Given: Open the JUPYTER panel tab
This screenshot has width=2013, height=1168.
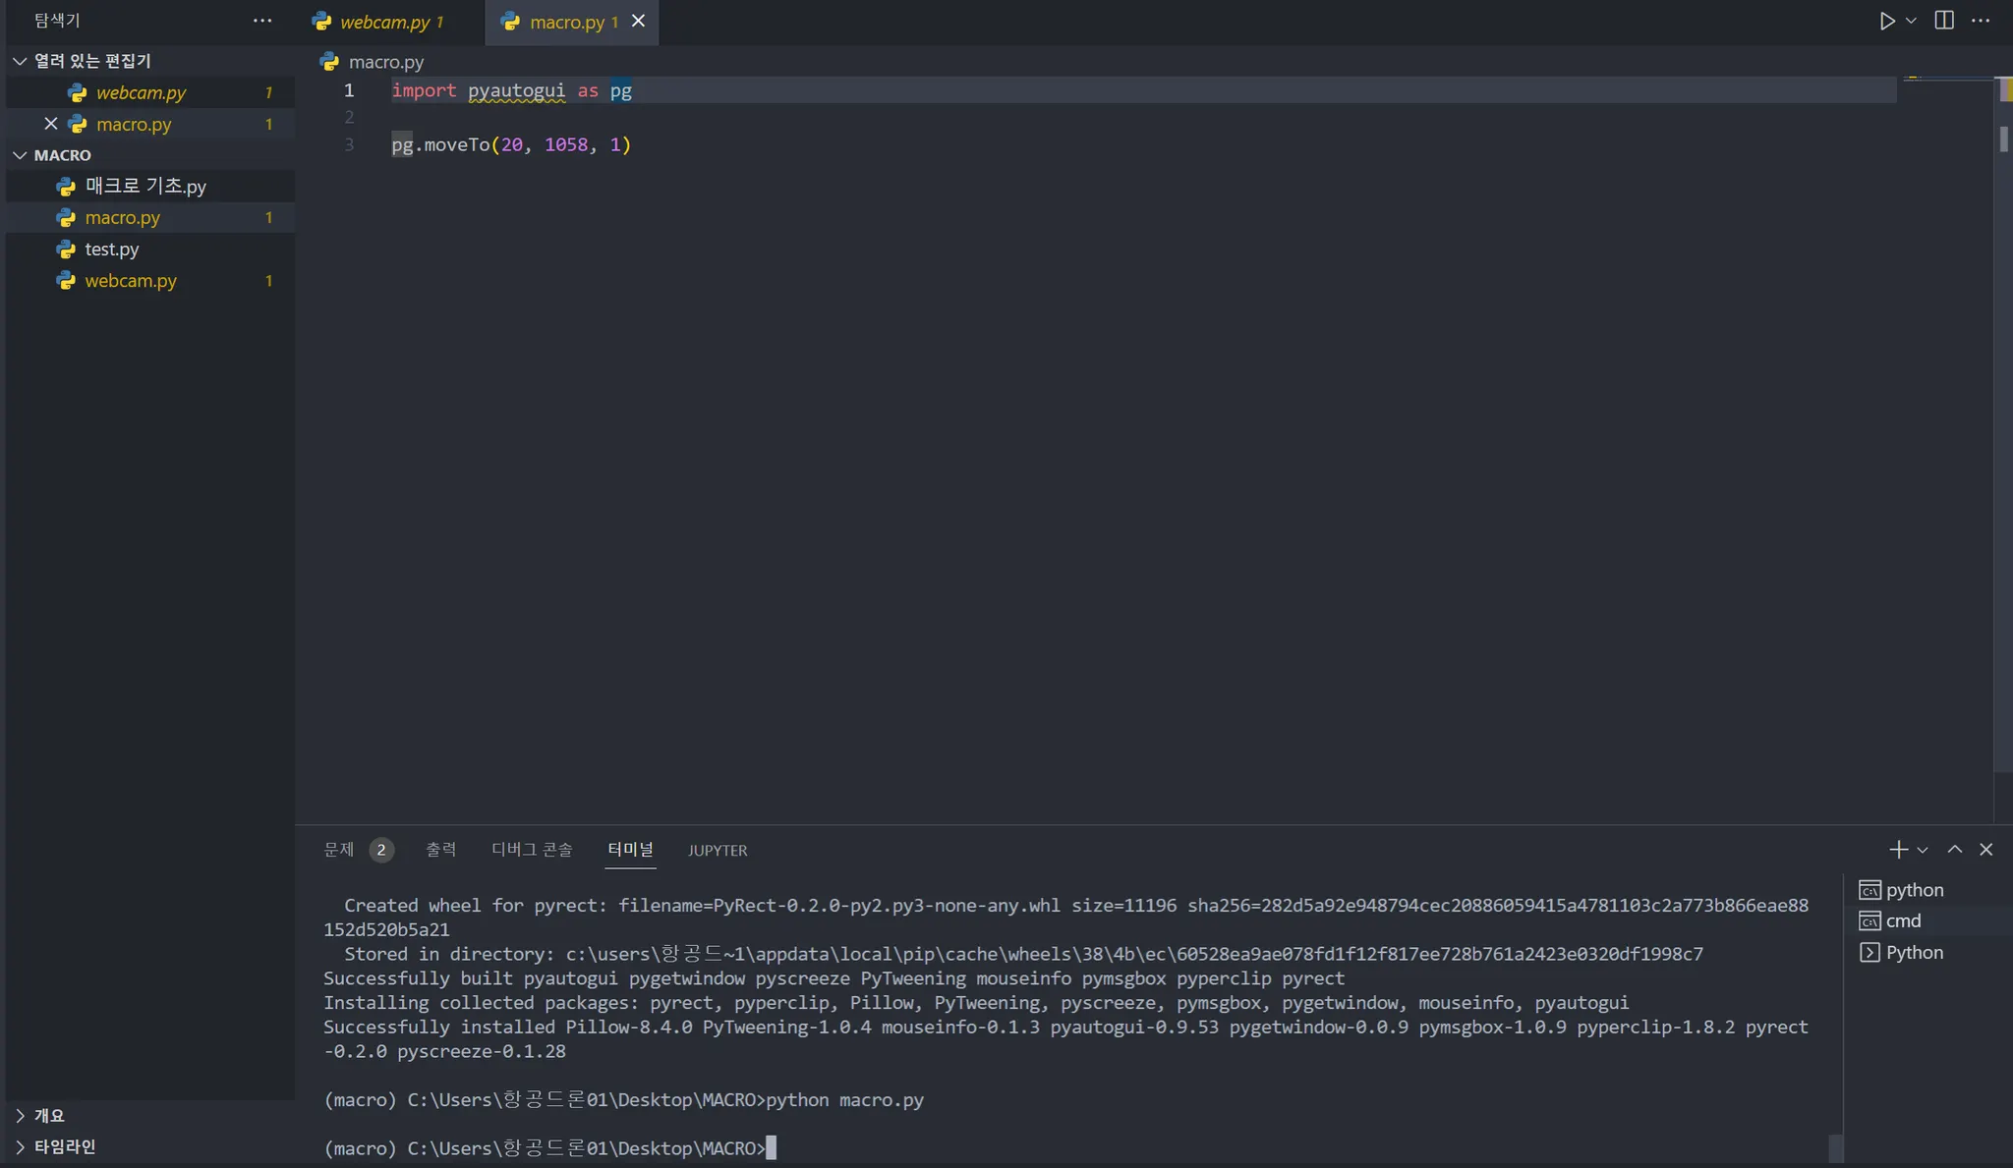Looking at the screenshot, I should (x=718, y=851).
